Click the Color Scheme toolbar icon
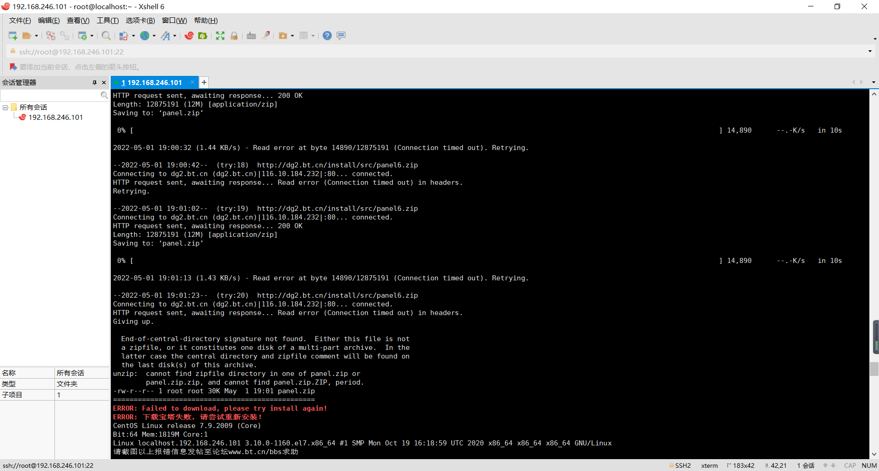The width and height of the screenshot is (879, 471). coord(124,36)
